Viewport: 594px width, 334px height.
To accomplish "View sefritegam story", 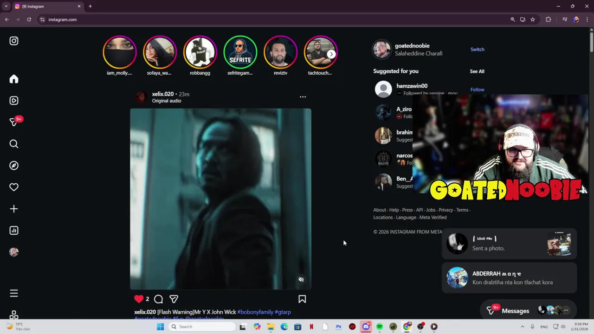I will point(240,52).
